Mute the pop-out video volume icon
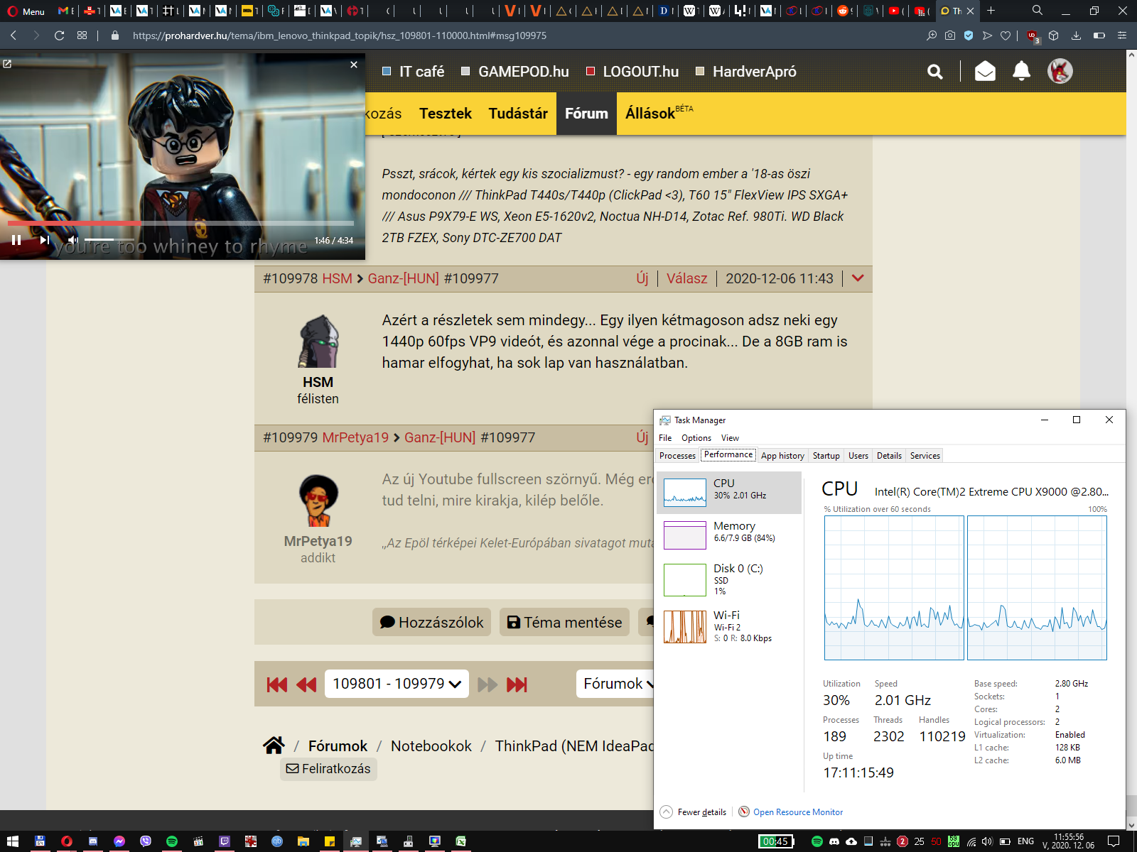The image size is (1137, 852). point(72,240)
